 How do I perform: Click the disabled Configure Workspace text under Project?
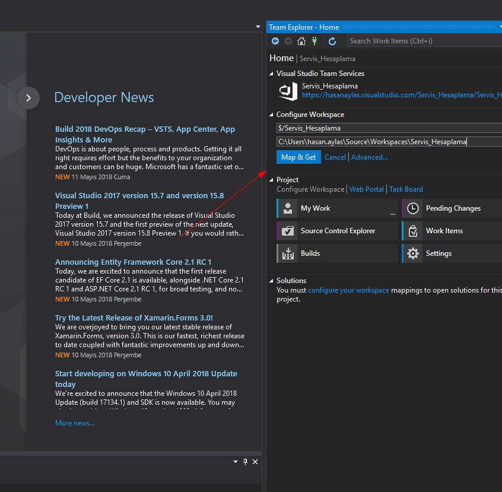point(310,189)
